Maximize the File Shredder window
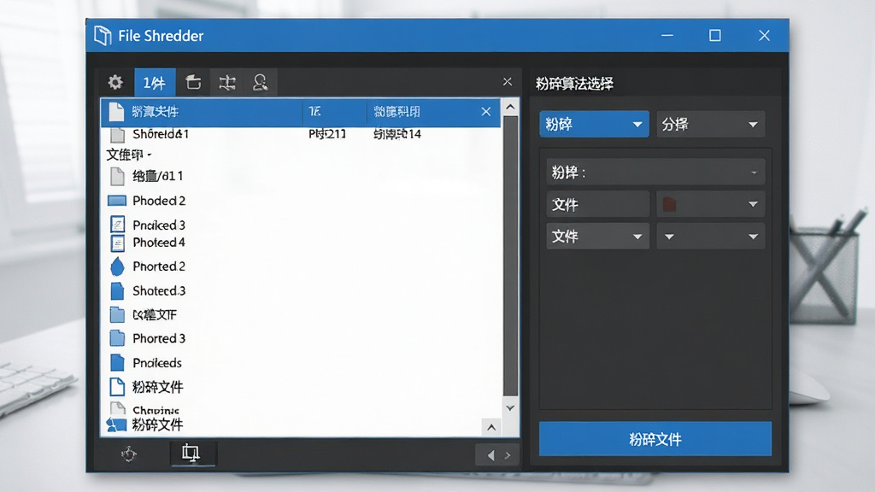 coord(715,35)
